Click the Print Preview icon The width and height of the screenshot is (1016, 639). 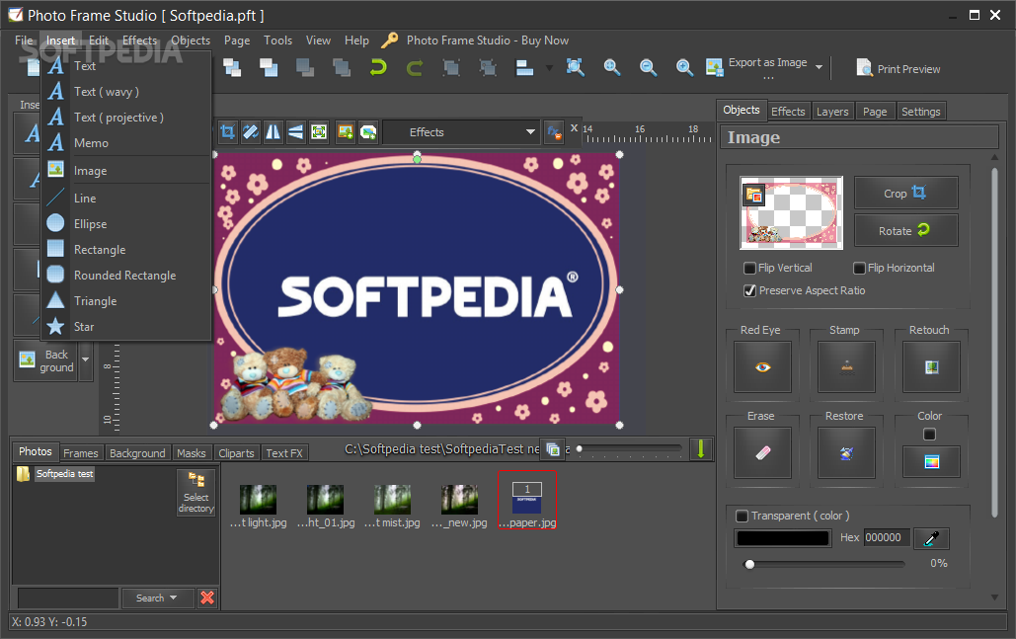[864, 67]
